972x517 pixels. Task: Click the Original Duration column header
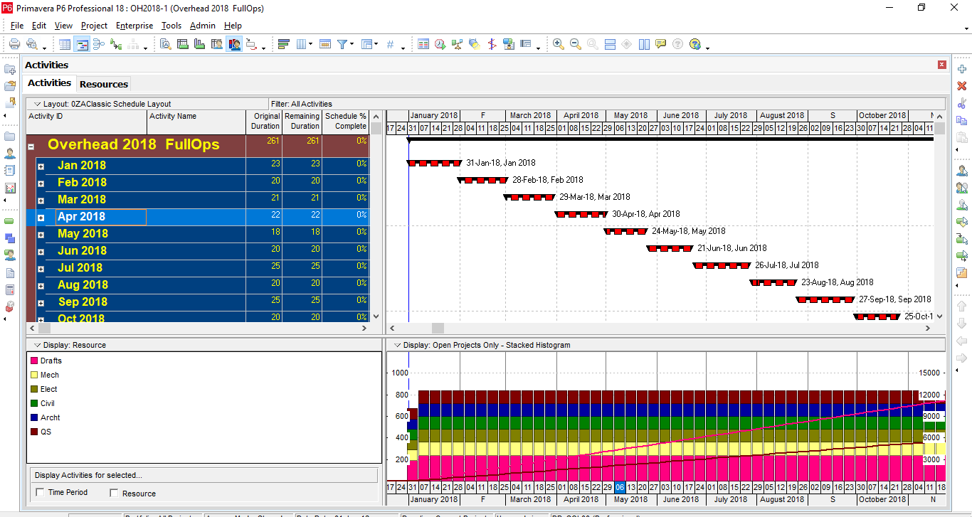pyautogui.click(x=264, y=122)
